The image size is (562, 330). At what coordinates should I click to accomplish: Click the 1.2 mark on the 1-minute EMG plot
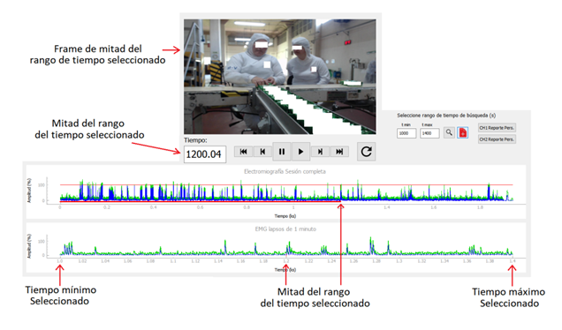point(286,261)
